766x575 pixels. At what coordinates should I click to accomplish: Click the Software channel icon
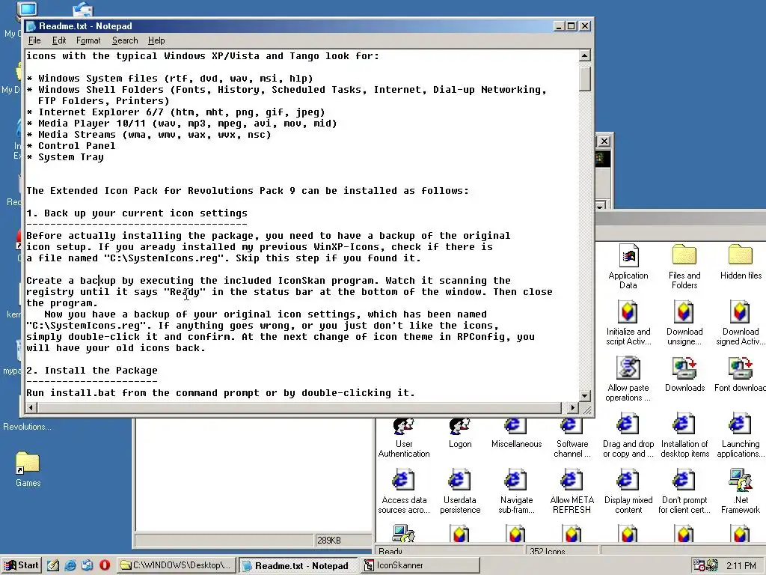(x=572, y=426)
